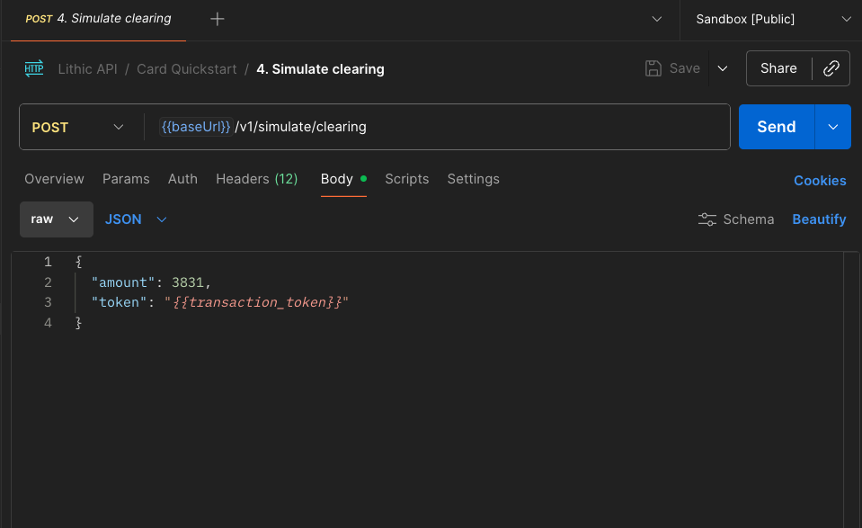
Task: Open the Settings tab
Action: (473, 179)
